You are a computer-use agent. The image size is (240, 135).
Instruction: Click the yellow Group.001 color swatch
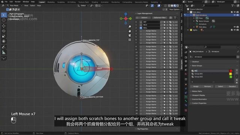click(x=231, y=74)
